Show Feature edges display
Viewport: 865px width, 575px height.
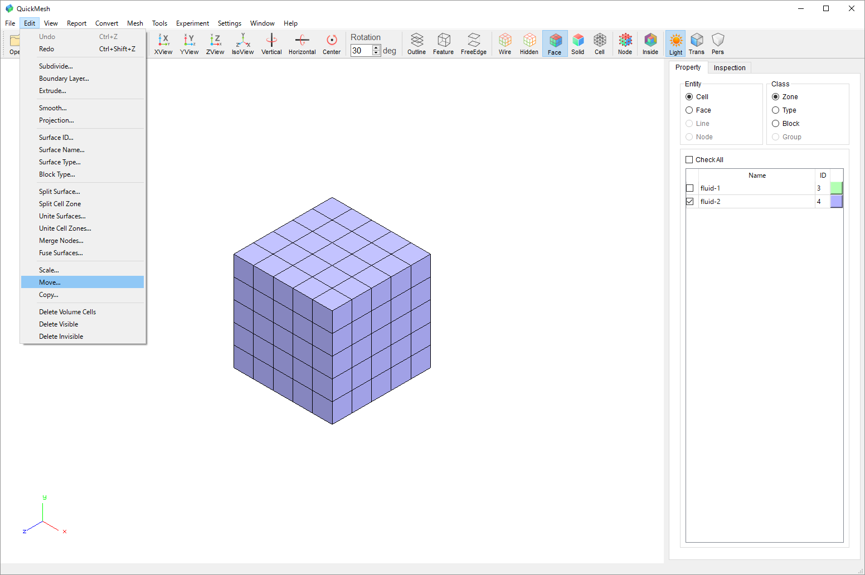(x=443, y=43)
